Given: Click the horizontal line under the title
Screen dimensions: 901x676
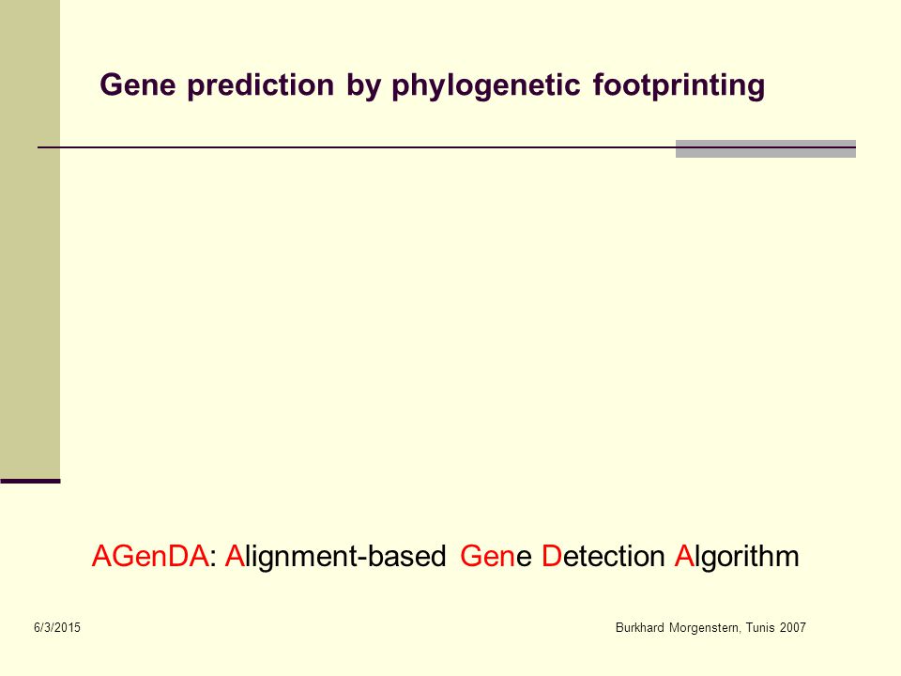Looking at the screenshot, I should 357,147.
